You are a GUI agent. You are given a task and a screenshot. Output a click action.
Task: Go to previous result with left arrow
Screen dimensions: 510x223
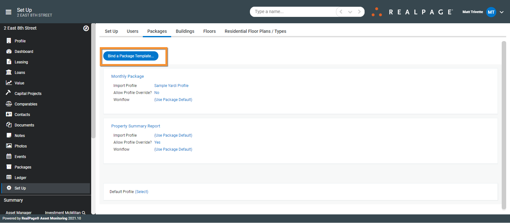tap(341, 12)
